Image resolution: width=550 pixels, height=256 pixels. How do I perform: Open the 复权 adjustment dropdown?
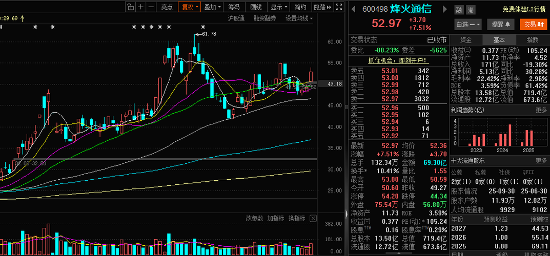(190, 7)
